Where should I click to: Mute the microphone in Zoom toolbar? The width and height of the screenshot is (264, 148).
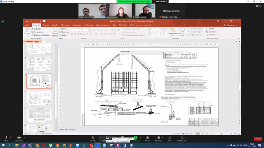6,139
